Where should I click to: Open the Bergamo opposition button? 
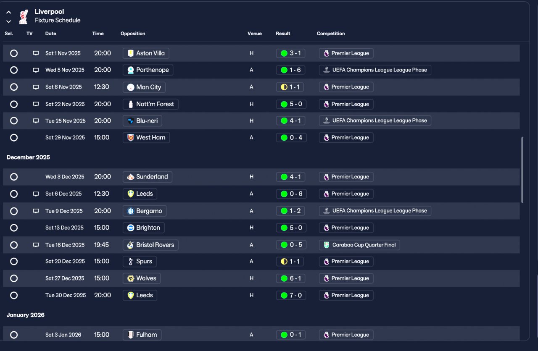click(145, 211)
